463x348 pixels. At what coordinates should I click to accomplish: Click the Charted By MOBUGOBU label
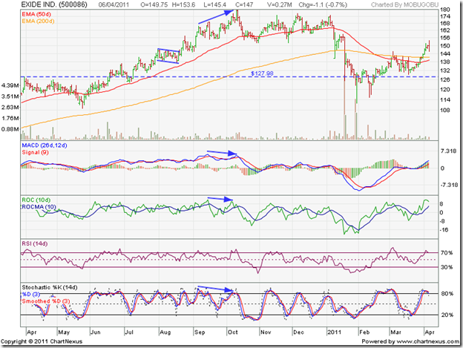tap(404, 4)
